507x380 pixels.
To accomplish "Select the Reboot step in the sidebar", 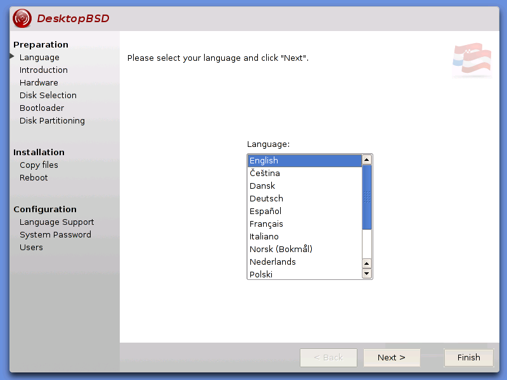I will 34,177.
